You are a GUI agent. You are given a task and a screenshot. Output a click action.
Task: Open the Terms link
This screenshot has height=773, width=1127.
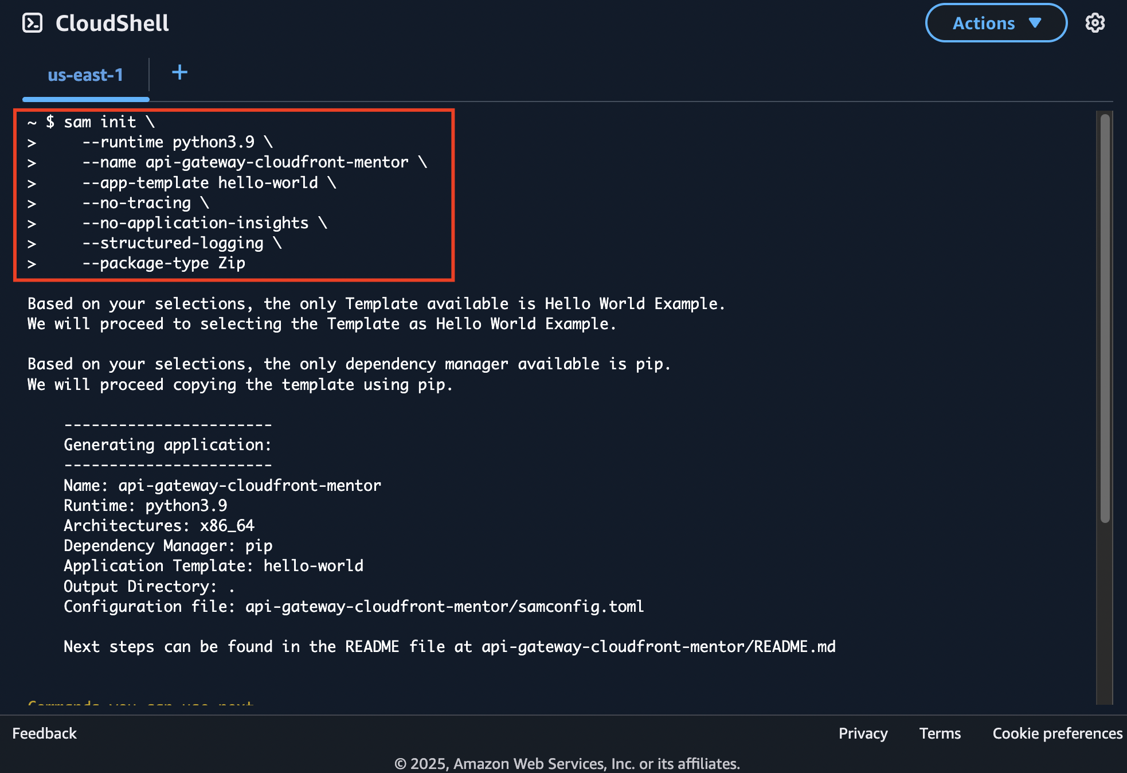(x=940, y=733)
